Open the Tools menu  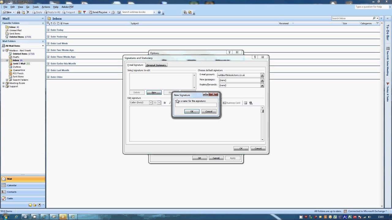[36, 7]
